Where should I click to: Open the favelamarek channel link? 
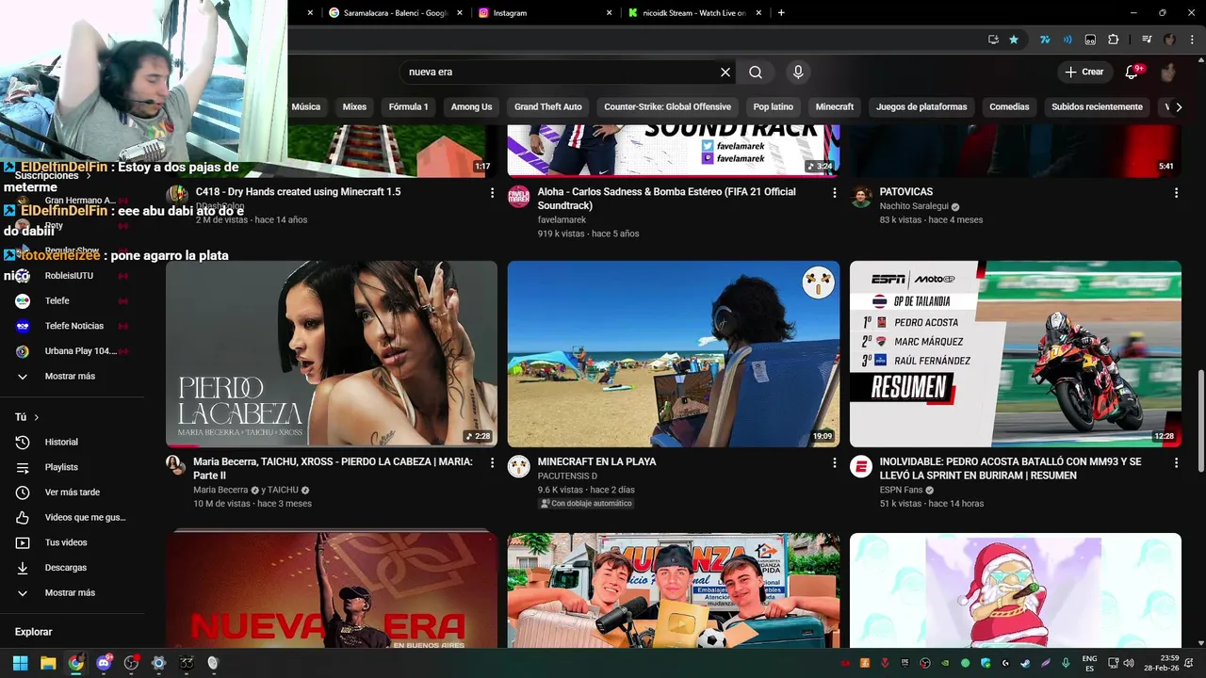click(562, 220)
